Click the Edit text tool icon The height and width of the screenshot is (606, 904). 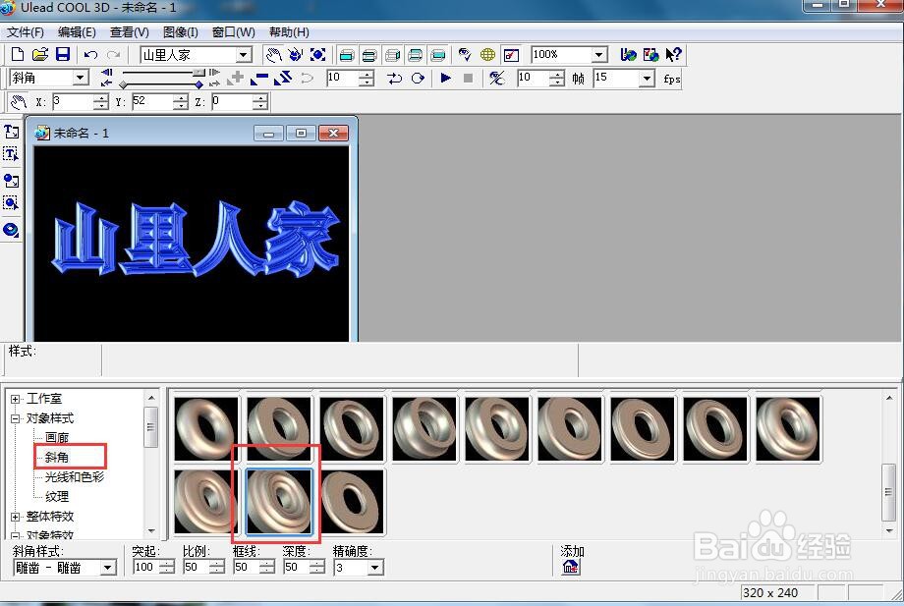[11, 154]
